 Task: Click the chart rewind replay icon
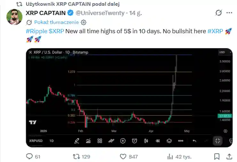point(157,141)
